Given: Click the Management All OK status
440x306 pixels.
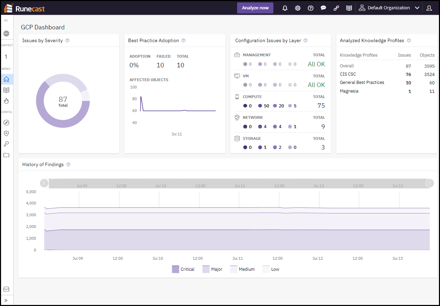Looking at the screenshot, I should coord(316,64).
